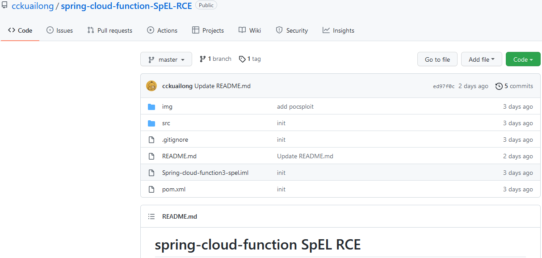Click the Spring-cloud-function3-spel.iml file icon
This screenshot has width=542, height=258.
point(151,173)
